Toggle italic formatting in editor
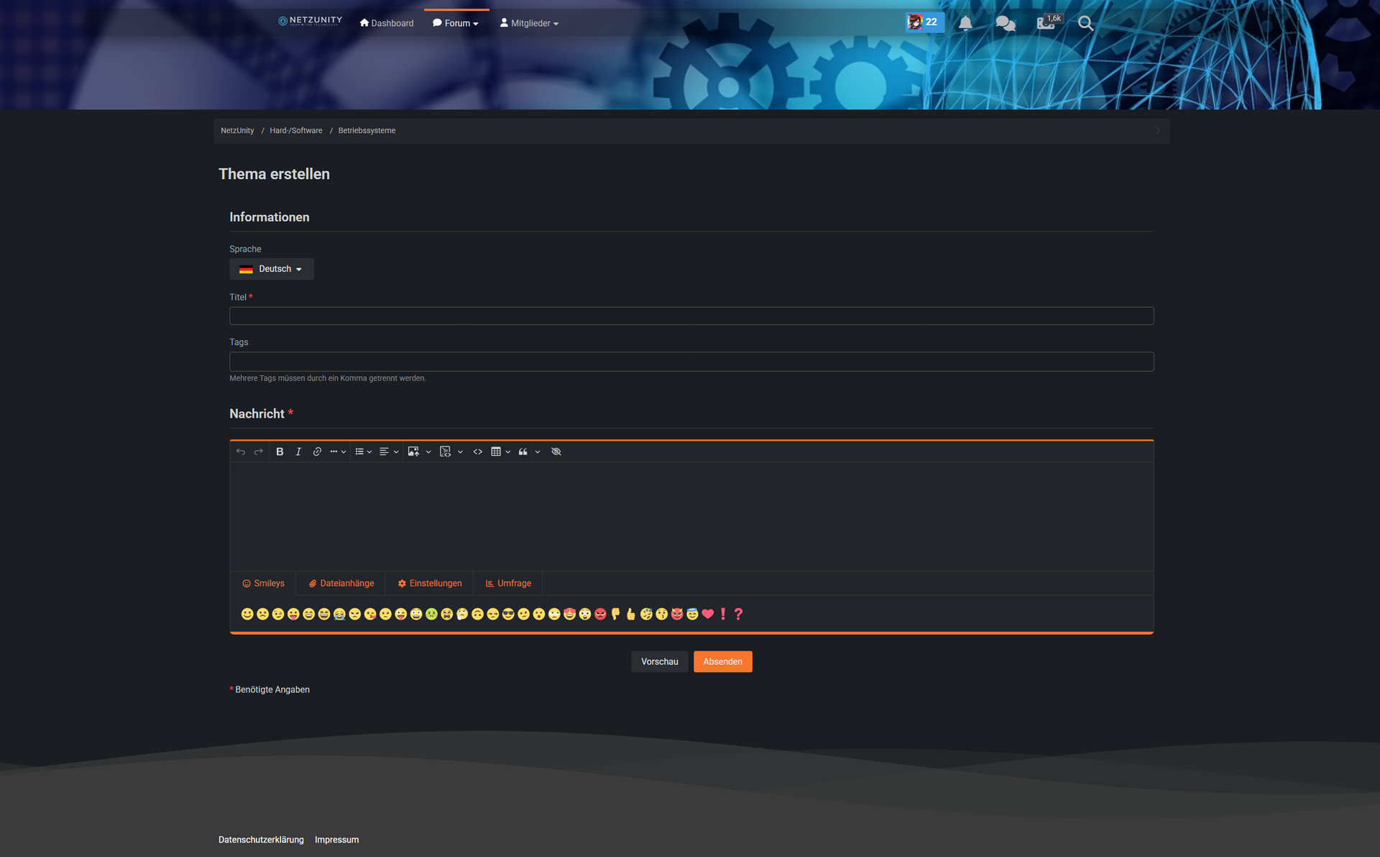Screen dimensions: 1380x857 (x=298, y=452)
